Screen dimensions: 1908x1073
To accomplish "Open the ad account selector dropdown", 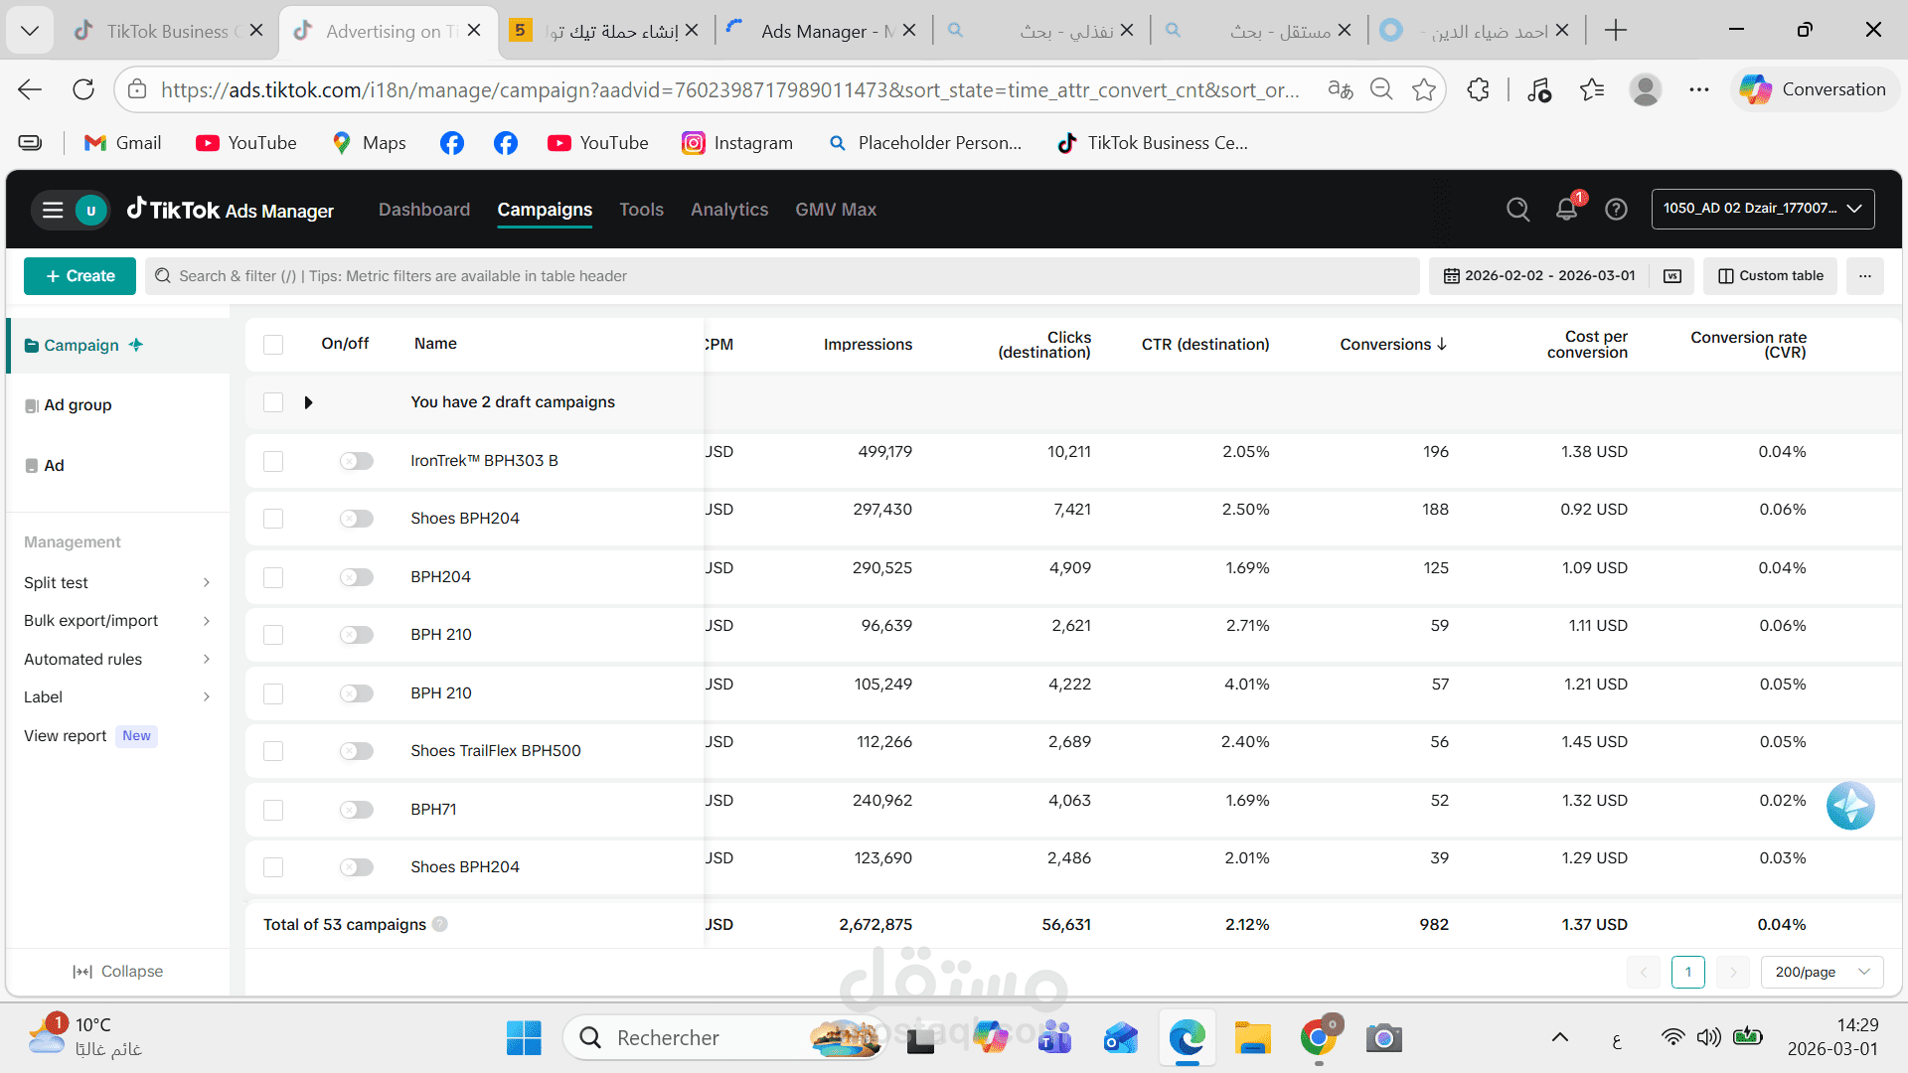I will 1762,209.
